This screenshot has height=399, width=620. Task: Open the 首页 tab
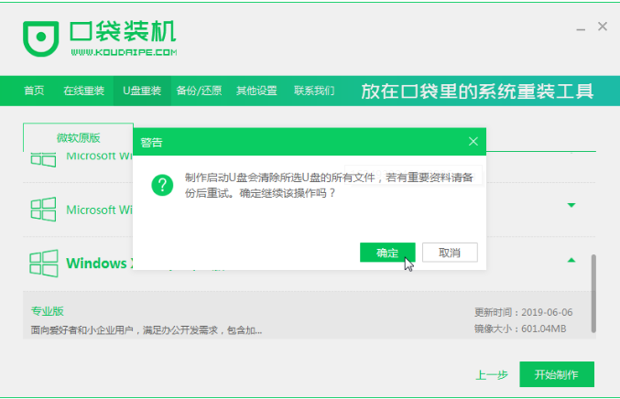point(34,92)
